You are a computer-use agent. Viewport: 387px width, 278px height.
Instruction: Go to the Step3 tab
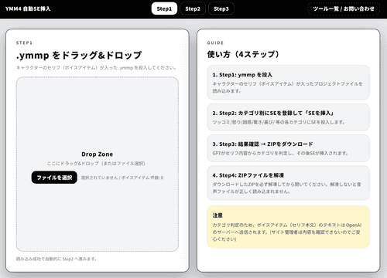[x=221, y=8]
